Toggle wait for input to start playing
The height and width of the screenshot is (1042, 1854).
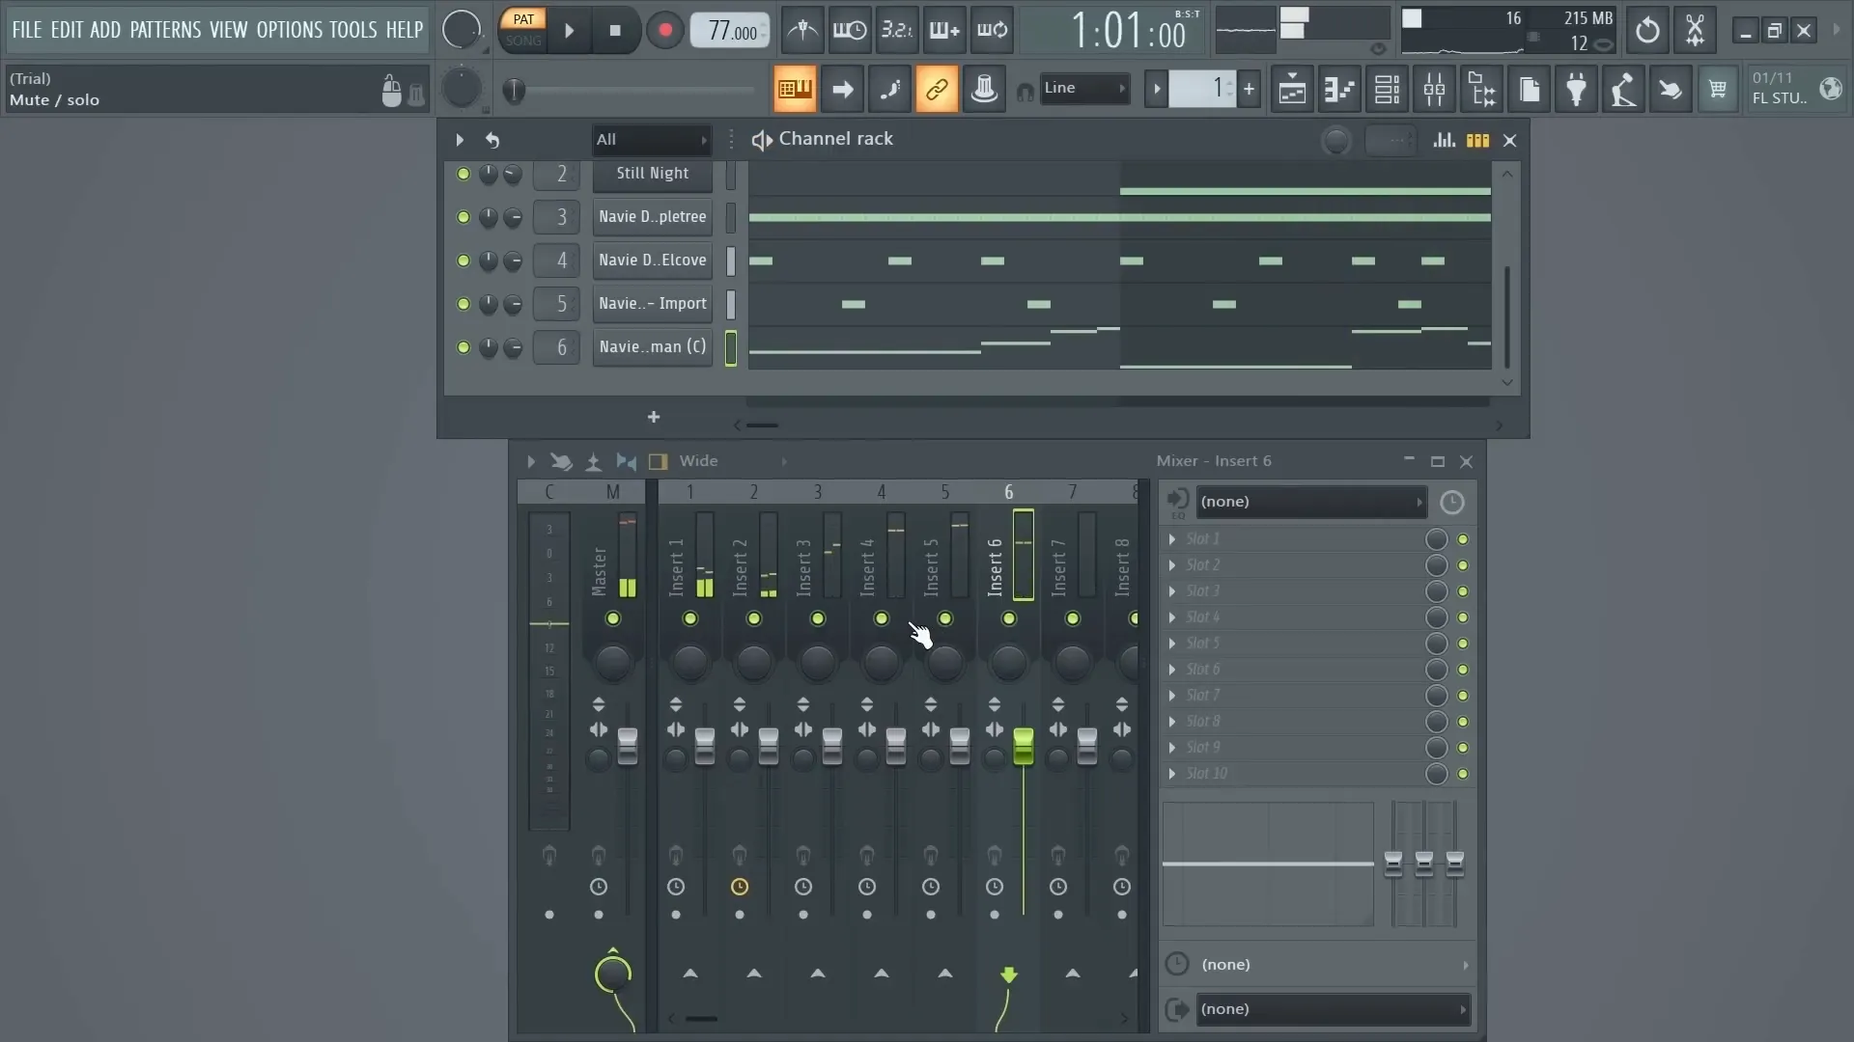coord(850,31)
